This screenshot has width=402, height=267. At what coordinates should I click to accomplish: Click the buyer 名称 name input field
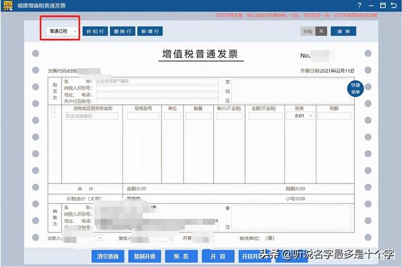coord(157,81)
